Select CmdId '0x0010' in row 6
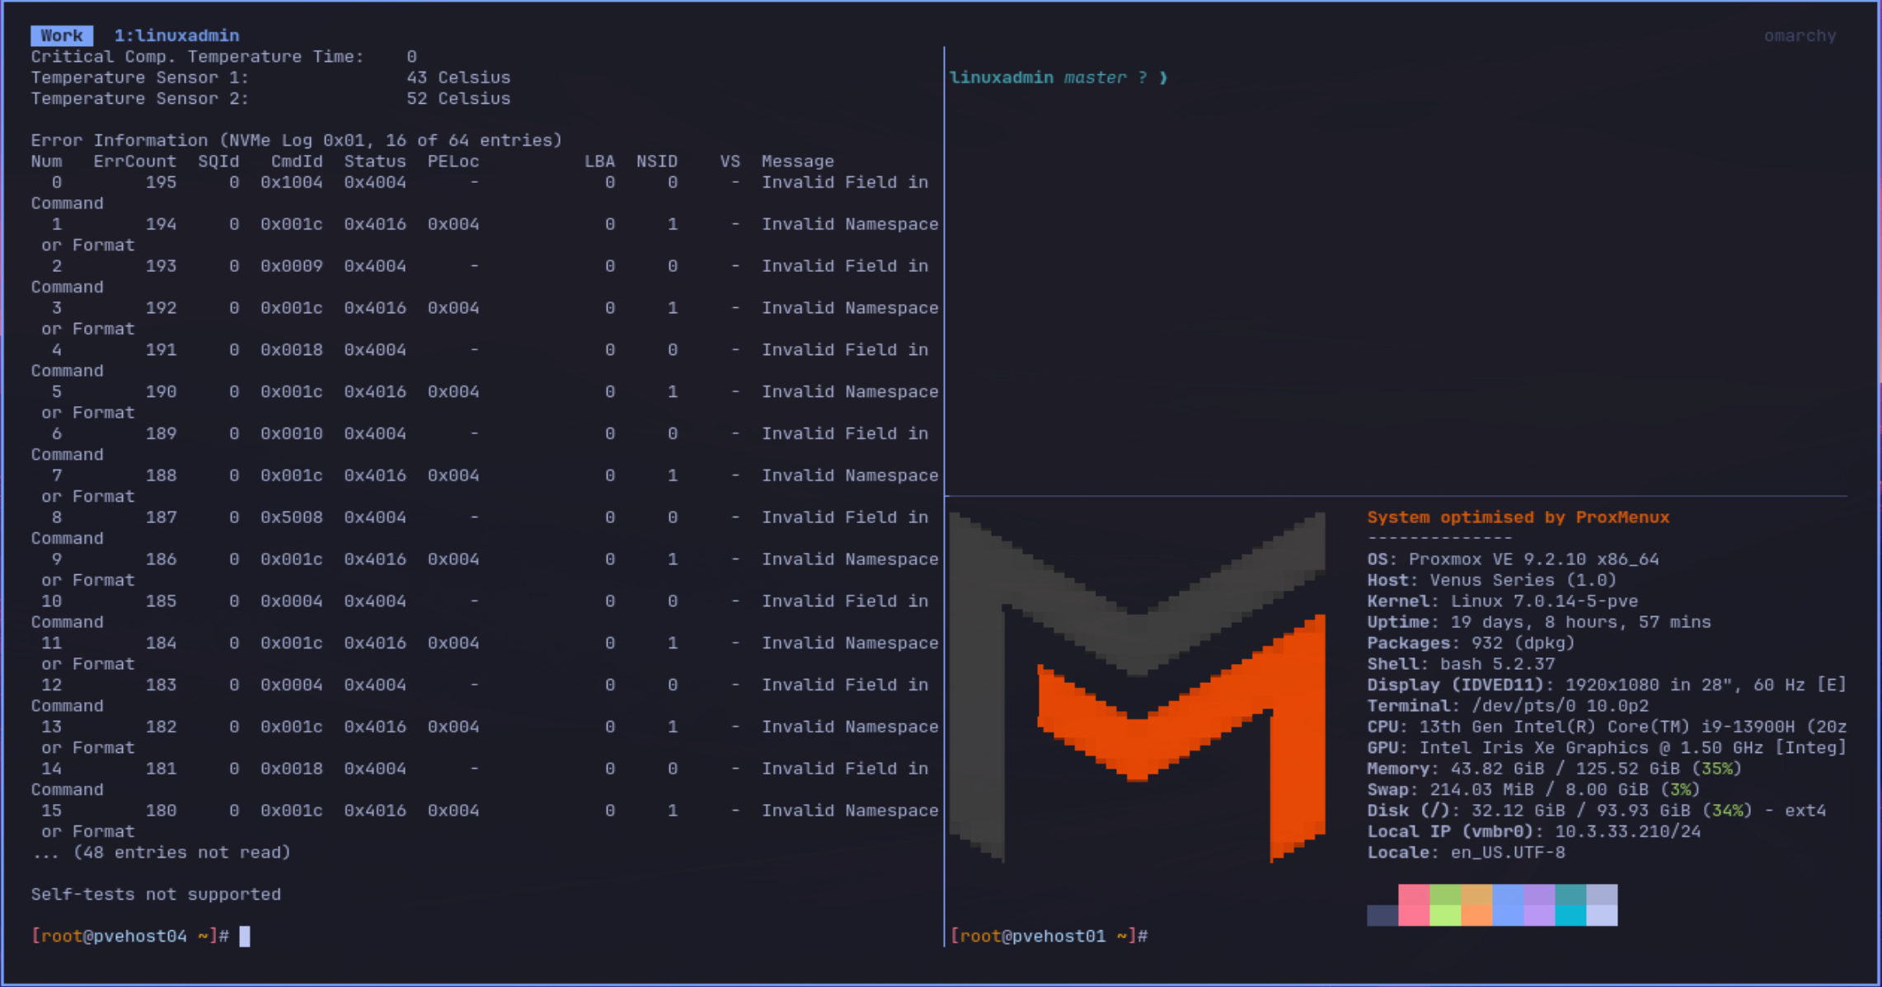 (292, 433)
